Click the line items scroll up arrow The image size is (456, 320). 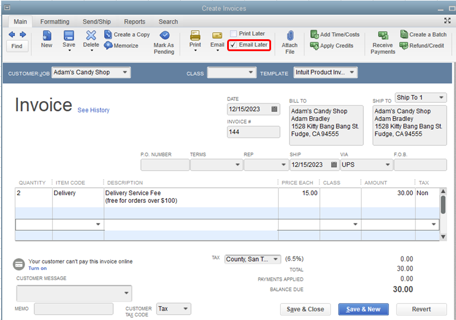click(x=443, y=191)
